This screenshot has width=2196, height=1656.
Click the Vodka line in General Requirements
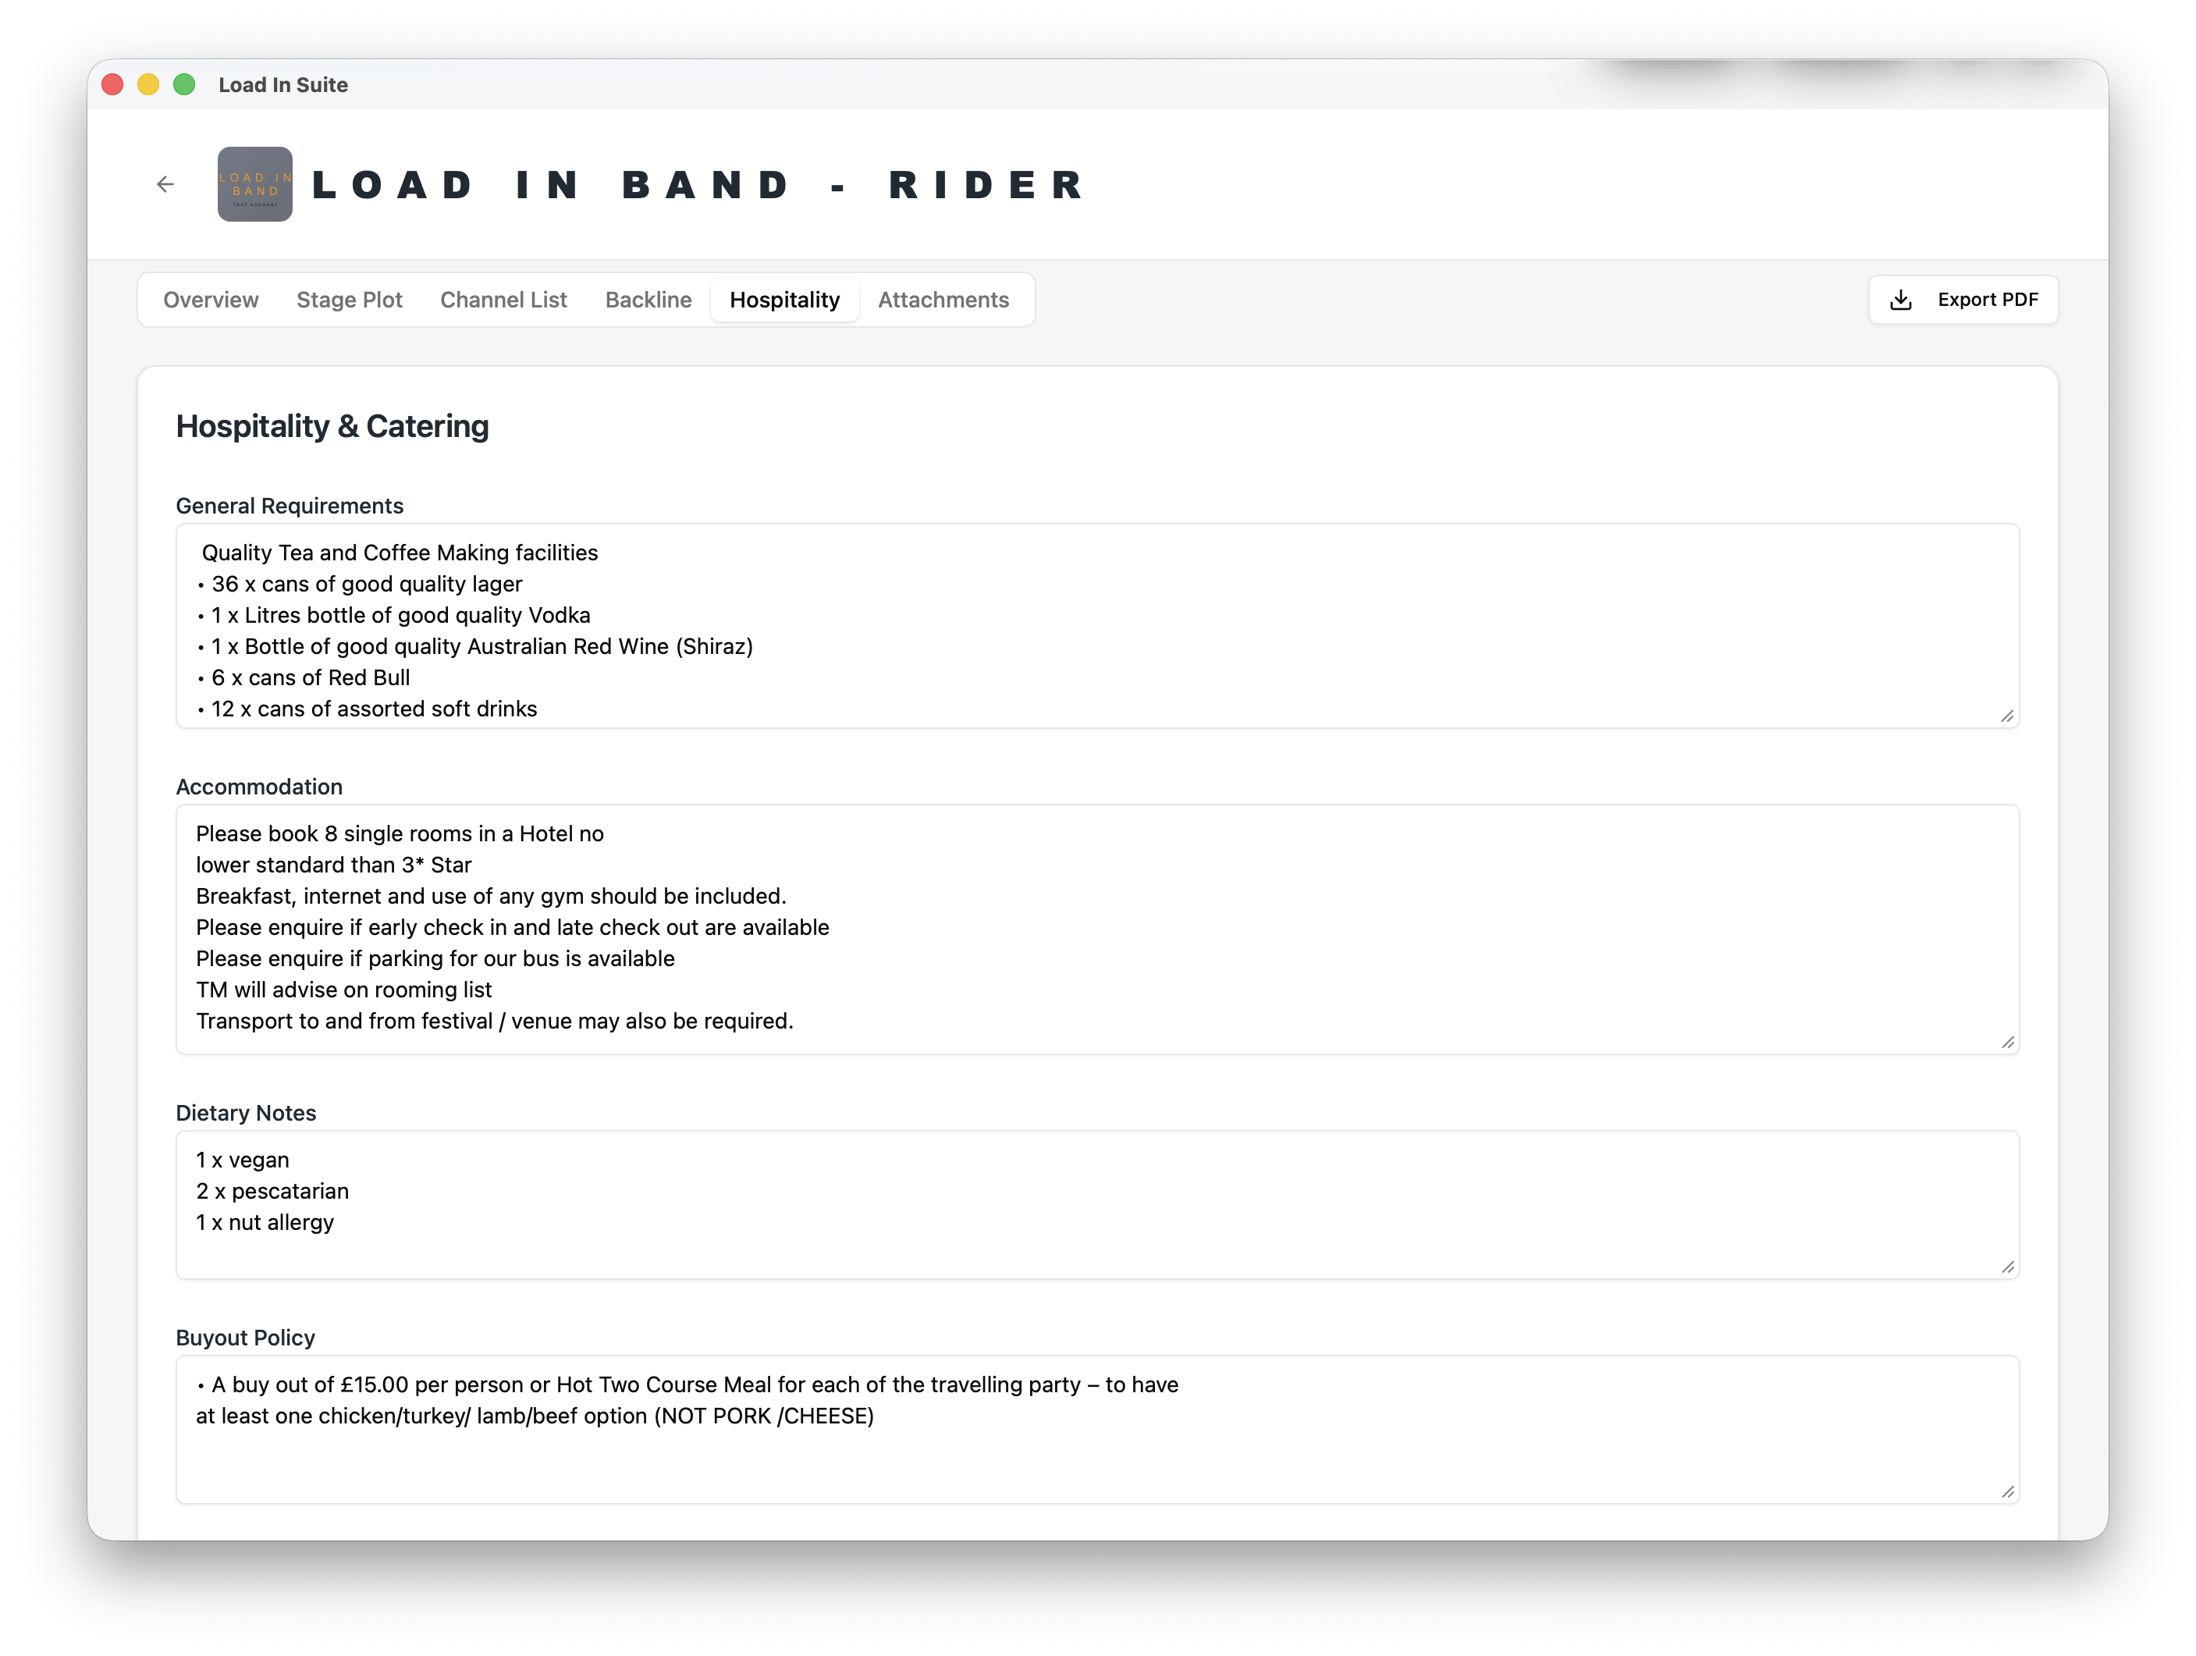pyautogui.click(x=393, y=616)
